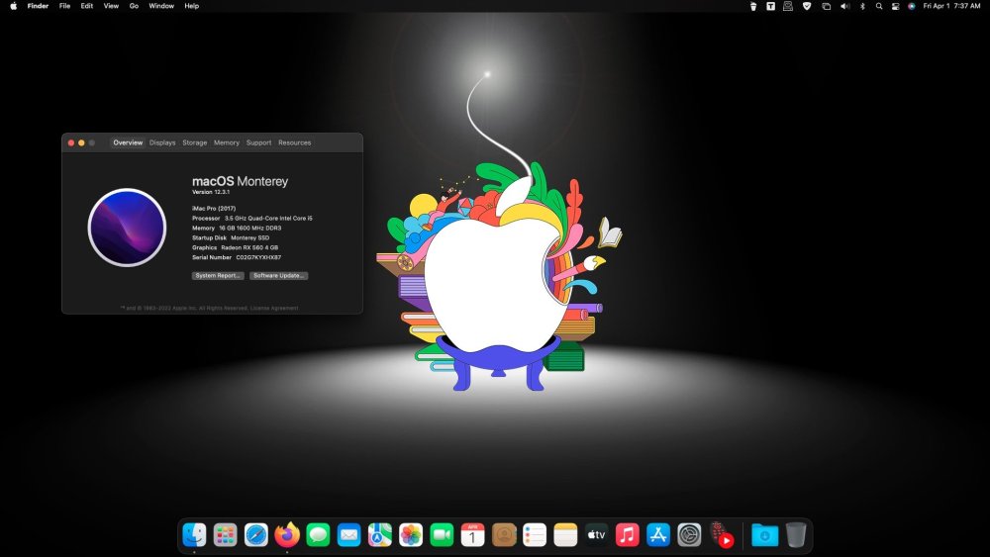990x557 pixels.
Task: Switch to the Support tab
Action: coord(258,142)
